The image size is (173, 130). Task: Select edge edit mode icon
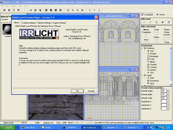point(150,22)
